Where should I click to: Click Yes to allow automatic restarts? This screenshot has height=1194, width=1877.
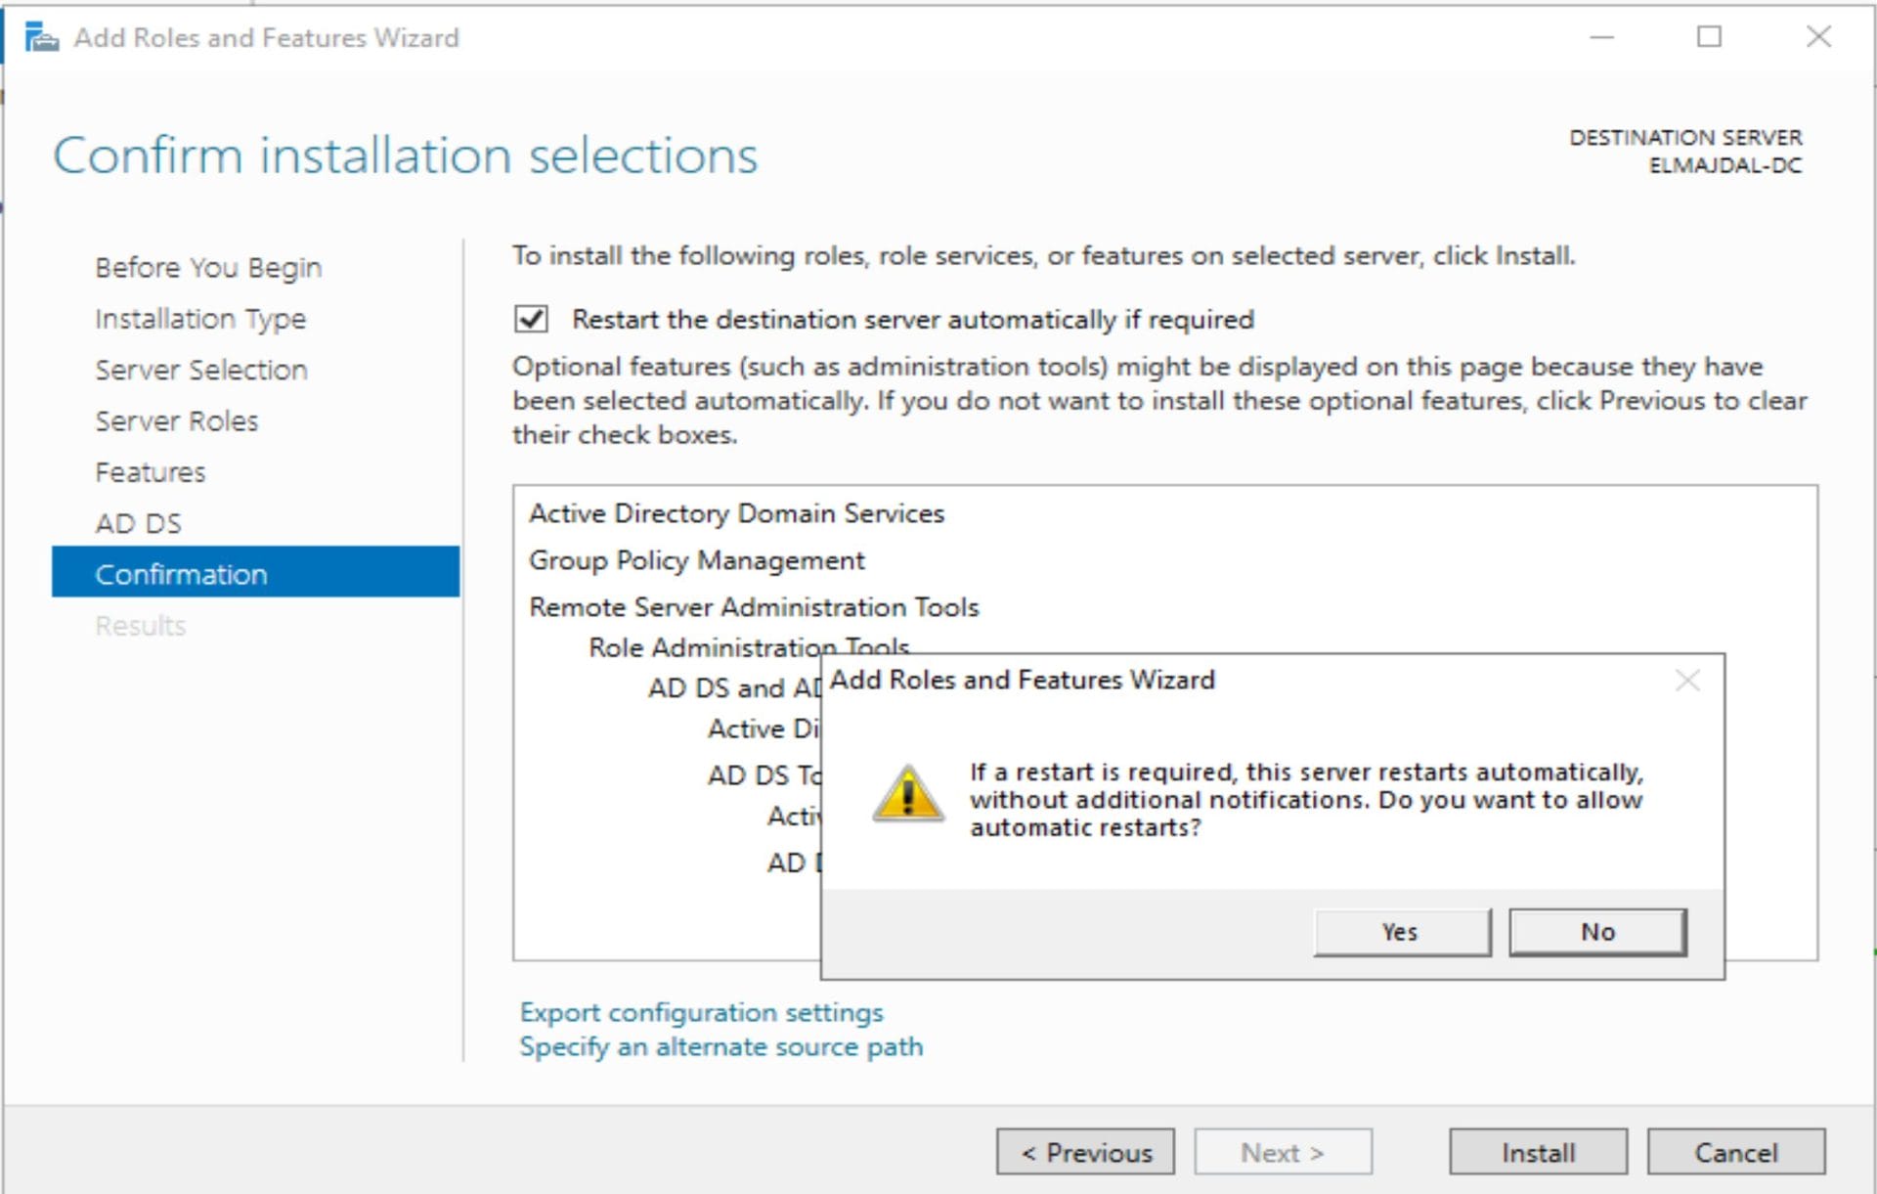[1401, 931]
